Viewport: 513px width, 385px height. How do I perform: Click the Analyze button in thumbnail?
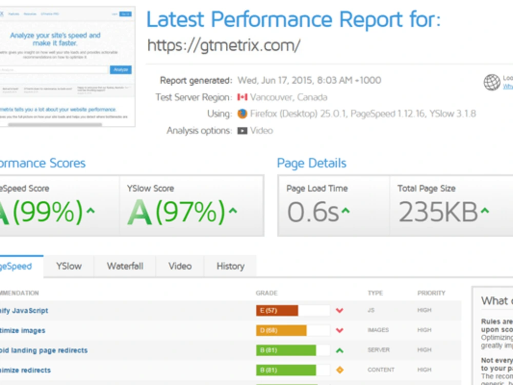tap(121, 69)
